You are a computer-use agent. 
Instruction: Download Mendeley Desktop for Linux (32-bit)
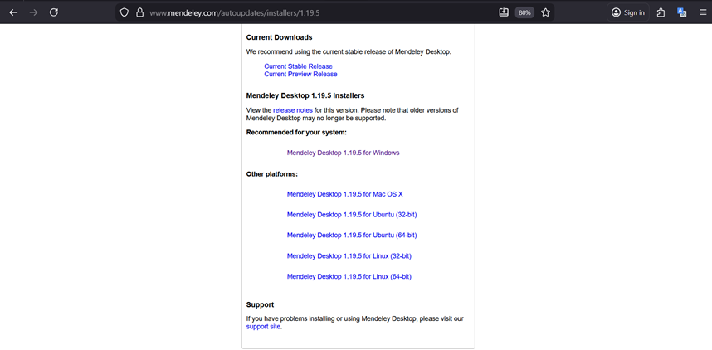[x=349, y=256]
